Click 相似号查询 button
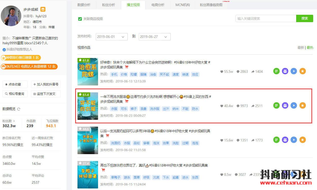Screen dimensions: 317x190 (x=15, y=94)
